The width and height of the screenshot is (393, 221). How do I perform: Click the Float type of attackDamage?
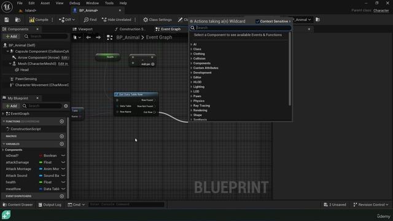[45, 162]
